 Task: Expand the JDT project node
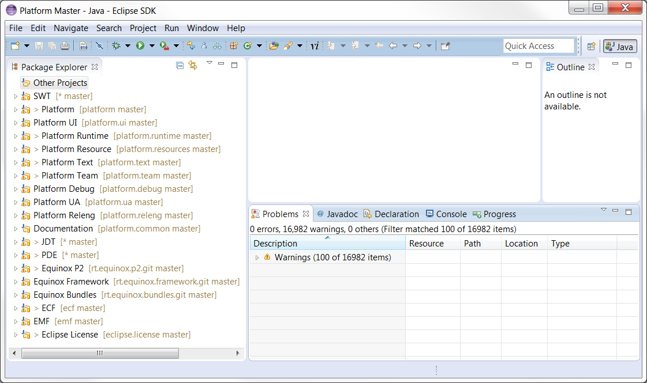[x=16, y=242]
